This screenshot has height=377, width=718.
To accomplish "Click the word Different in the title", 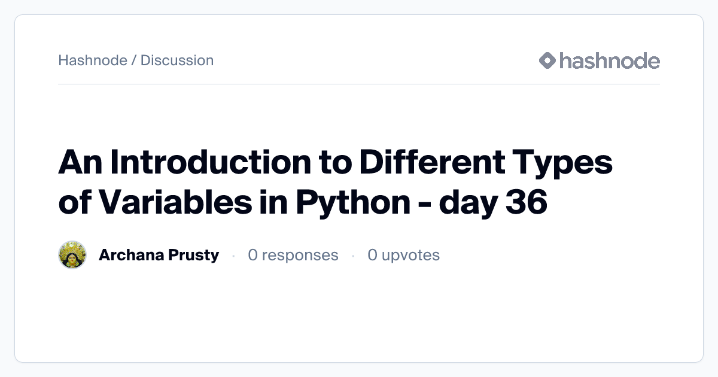I will click(436, 163).
